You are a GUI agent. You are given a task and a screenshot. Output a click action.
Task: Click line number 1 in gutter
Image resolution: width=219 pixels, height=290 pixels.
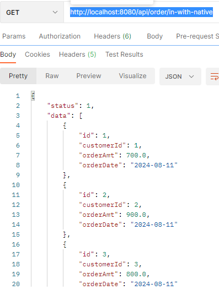(18, 96)
